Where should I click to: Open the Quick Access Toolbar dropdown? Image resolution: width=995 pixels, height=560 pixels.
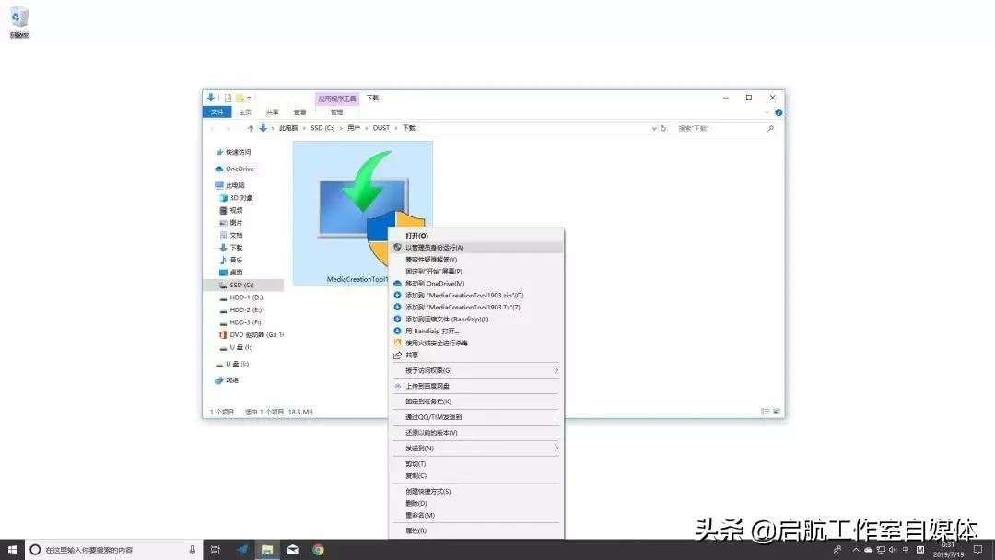pyautogui.click(x=248, y=97)
